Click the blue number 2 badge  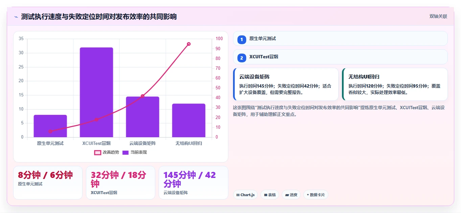241,58
